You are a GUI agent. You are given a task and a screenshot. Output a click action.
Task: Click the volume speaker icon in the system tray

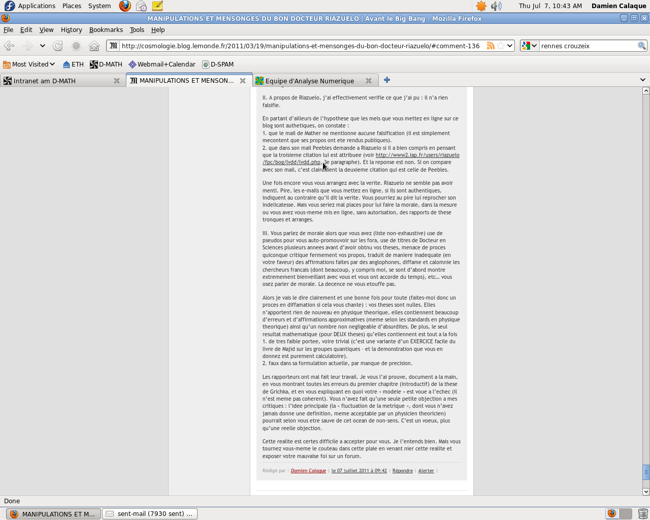click(x=496, y=6)
